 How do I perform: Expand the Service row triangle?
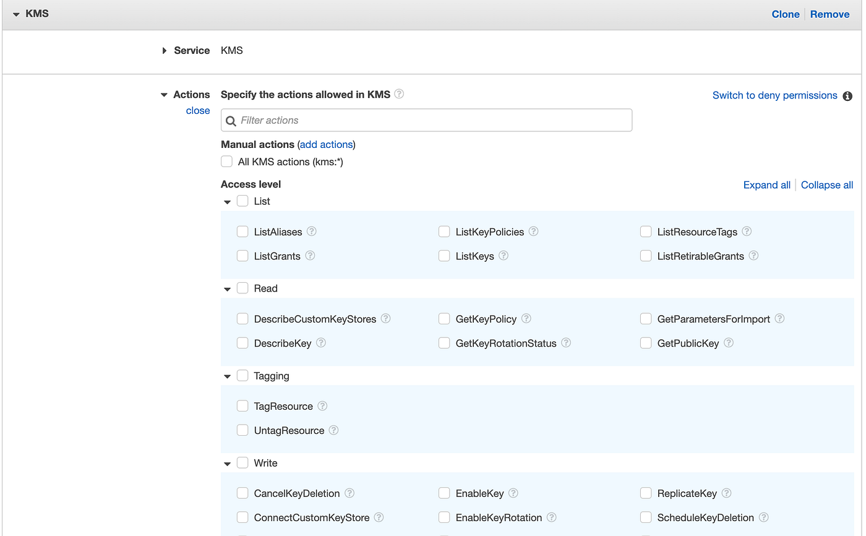[164, 51]
